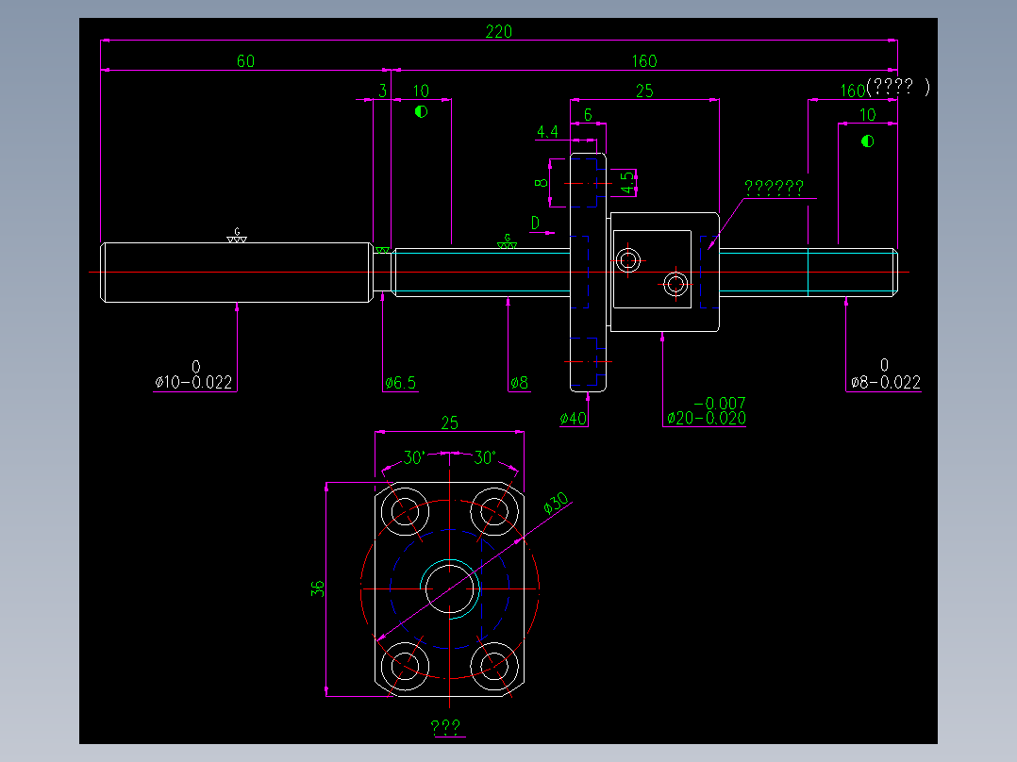Select the ø30 bolt circle dimension
Image resolution: width=1017 pixels, height=762 pixels.
point(557,503)
